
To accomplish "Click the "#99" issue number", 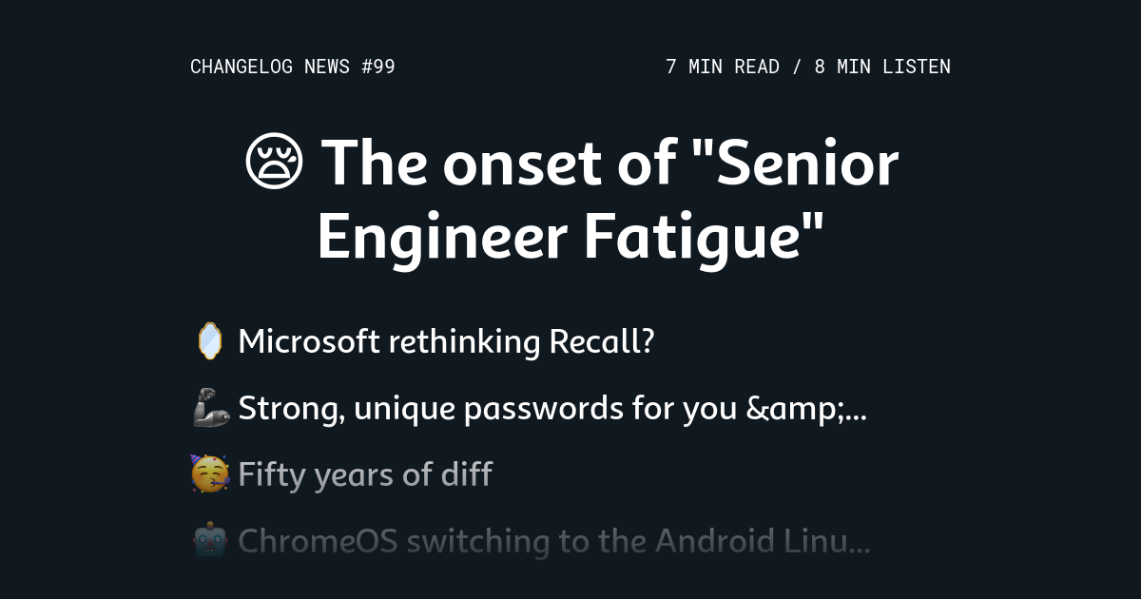I will coord(378,67).
